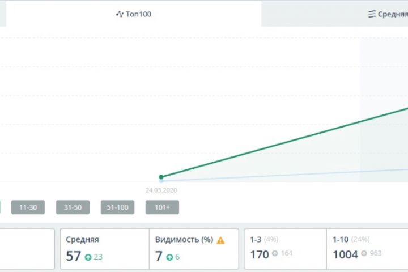Open the 1-3 positions card showing 170
This screenshot has height=272, width=408.
[x=285, y=249]
